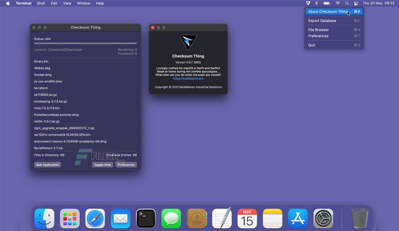
Task: Select nettle-3.5.1.tar.gz file row
Action: (x=85, y=121)
